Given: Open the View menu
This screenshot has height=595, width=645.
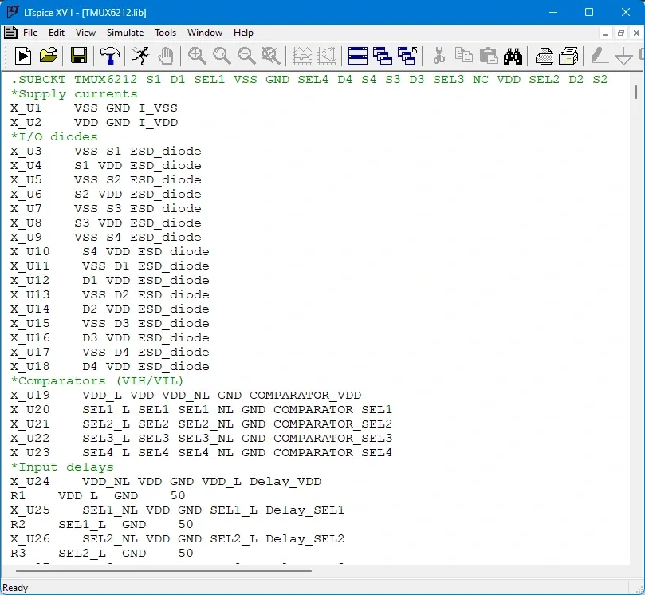Looking at the screenshot, I should (85, 33).
